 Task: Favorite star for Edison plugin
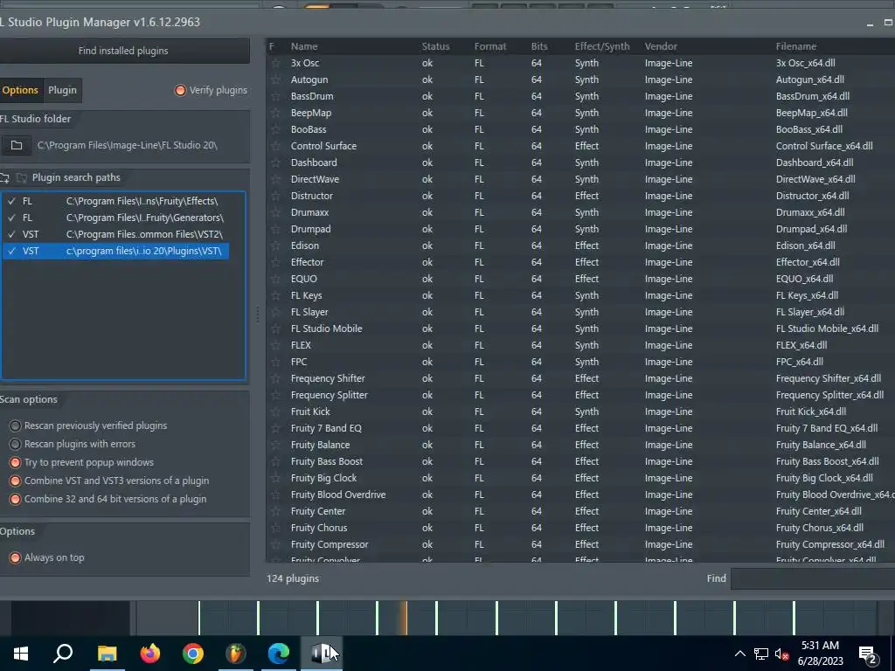[x=275, y=246]
